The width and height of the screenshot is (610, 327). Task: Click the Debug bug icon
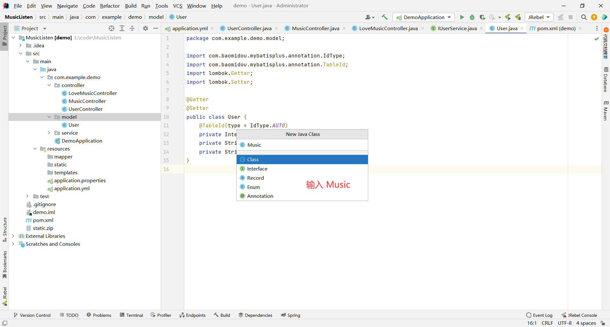coord(472,17)
